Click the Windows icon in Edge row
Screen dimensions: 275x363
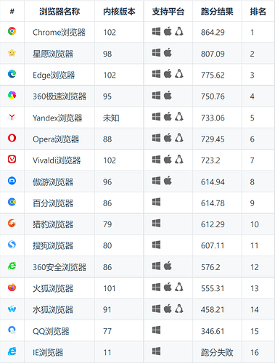coord(156,74)
